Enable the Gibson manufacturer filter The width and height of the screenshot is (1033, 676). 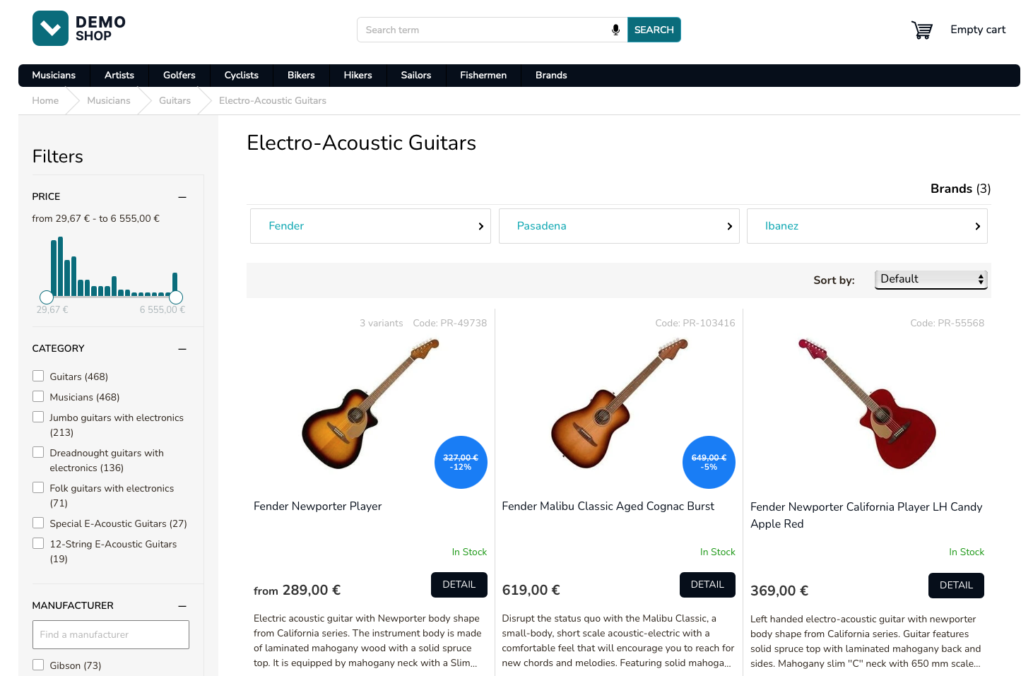point(37,665)
